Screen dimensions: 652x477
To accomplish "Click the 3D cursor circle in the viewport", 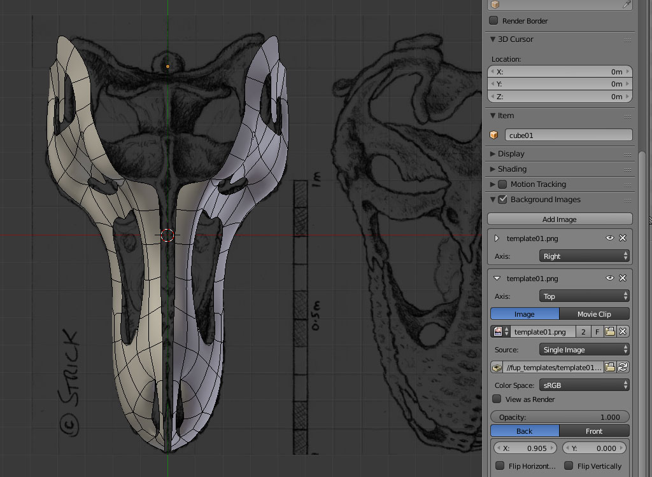I will [167, 235].
